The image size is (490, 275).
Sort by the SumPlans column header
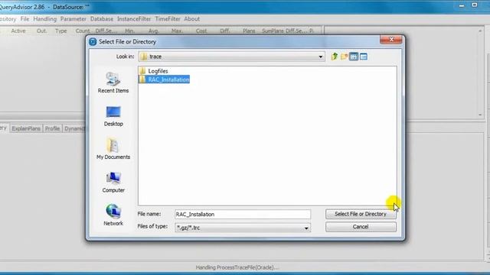pyautogui.click(x=273, y=31)
